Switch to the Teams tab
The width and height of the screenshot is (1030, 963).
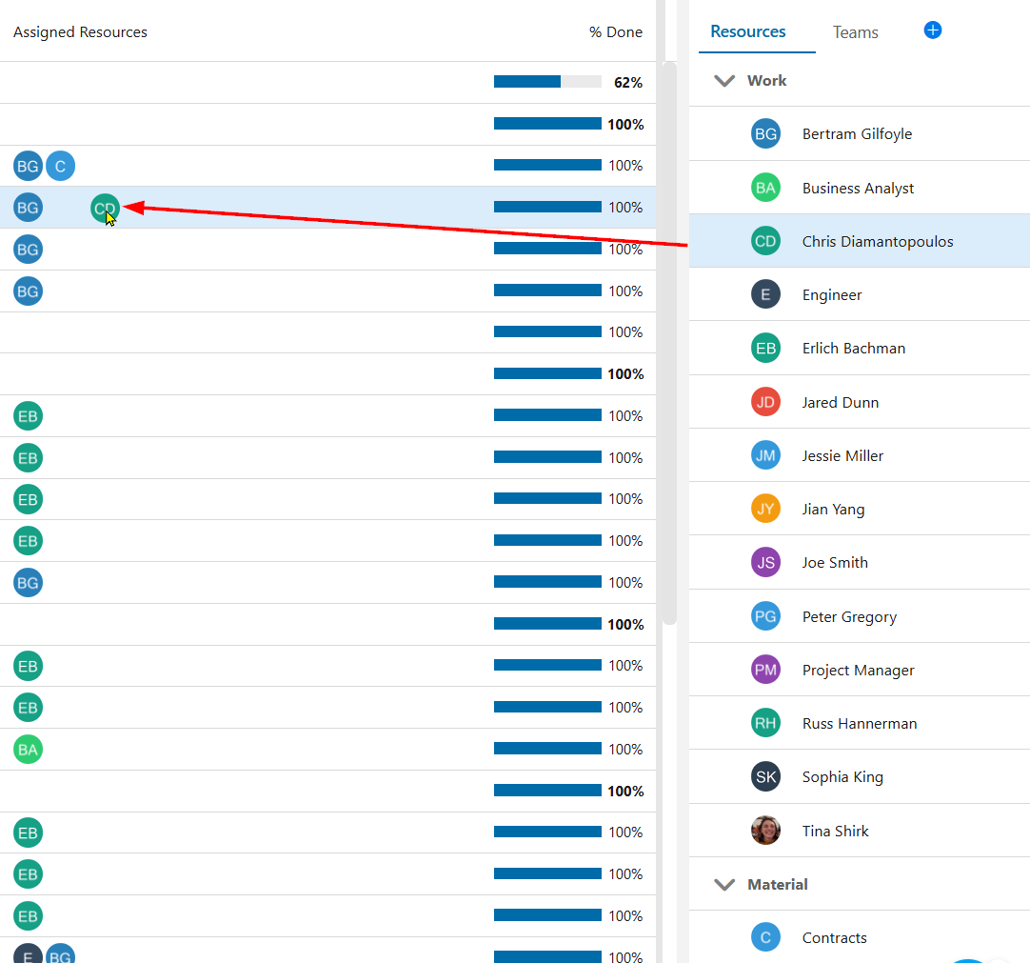coord(855,32)
